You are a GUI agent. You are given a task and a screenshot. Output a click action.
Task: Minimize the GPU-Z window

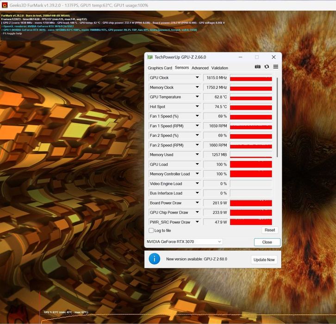coord(240,57)
